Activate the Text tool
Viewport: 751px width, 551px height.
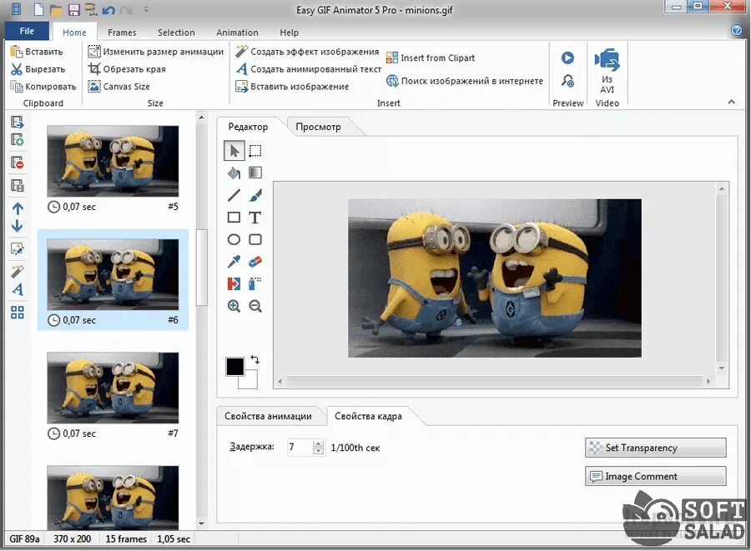pos(255,218)
